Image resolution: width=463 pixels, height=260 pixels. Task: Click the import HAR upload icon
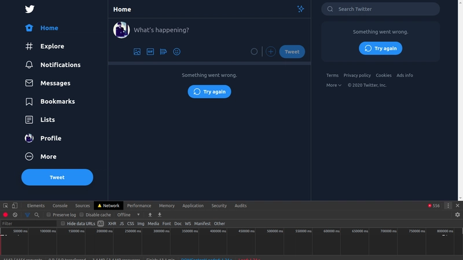pos(150,215)
